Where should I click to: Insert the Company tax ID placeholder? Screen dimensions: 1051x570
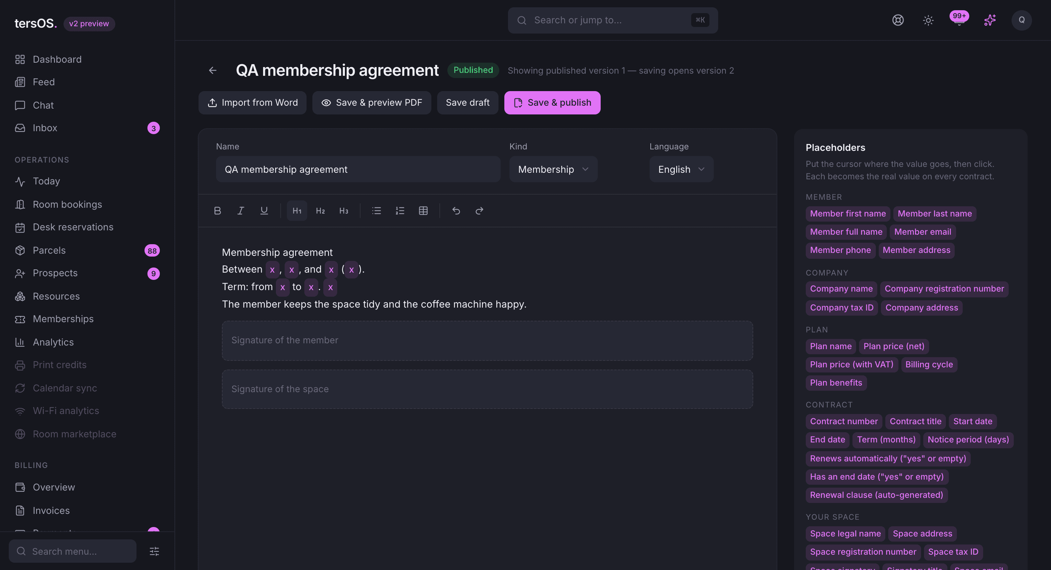click(842, 308)
